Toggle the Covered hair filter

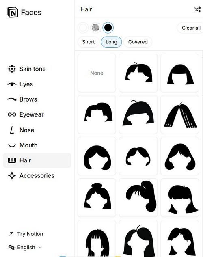pos(138,42)
